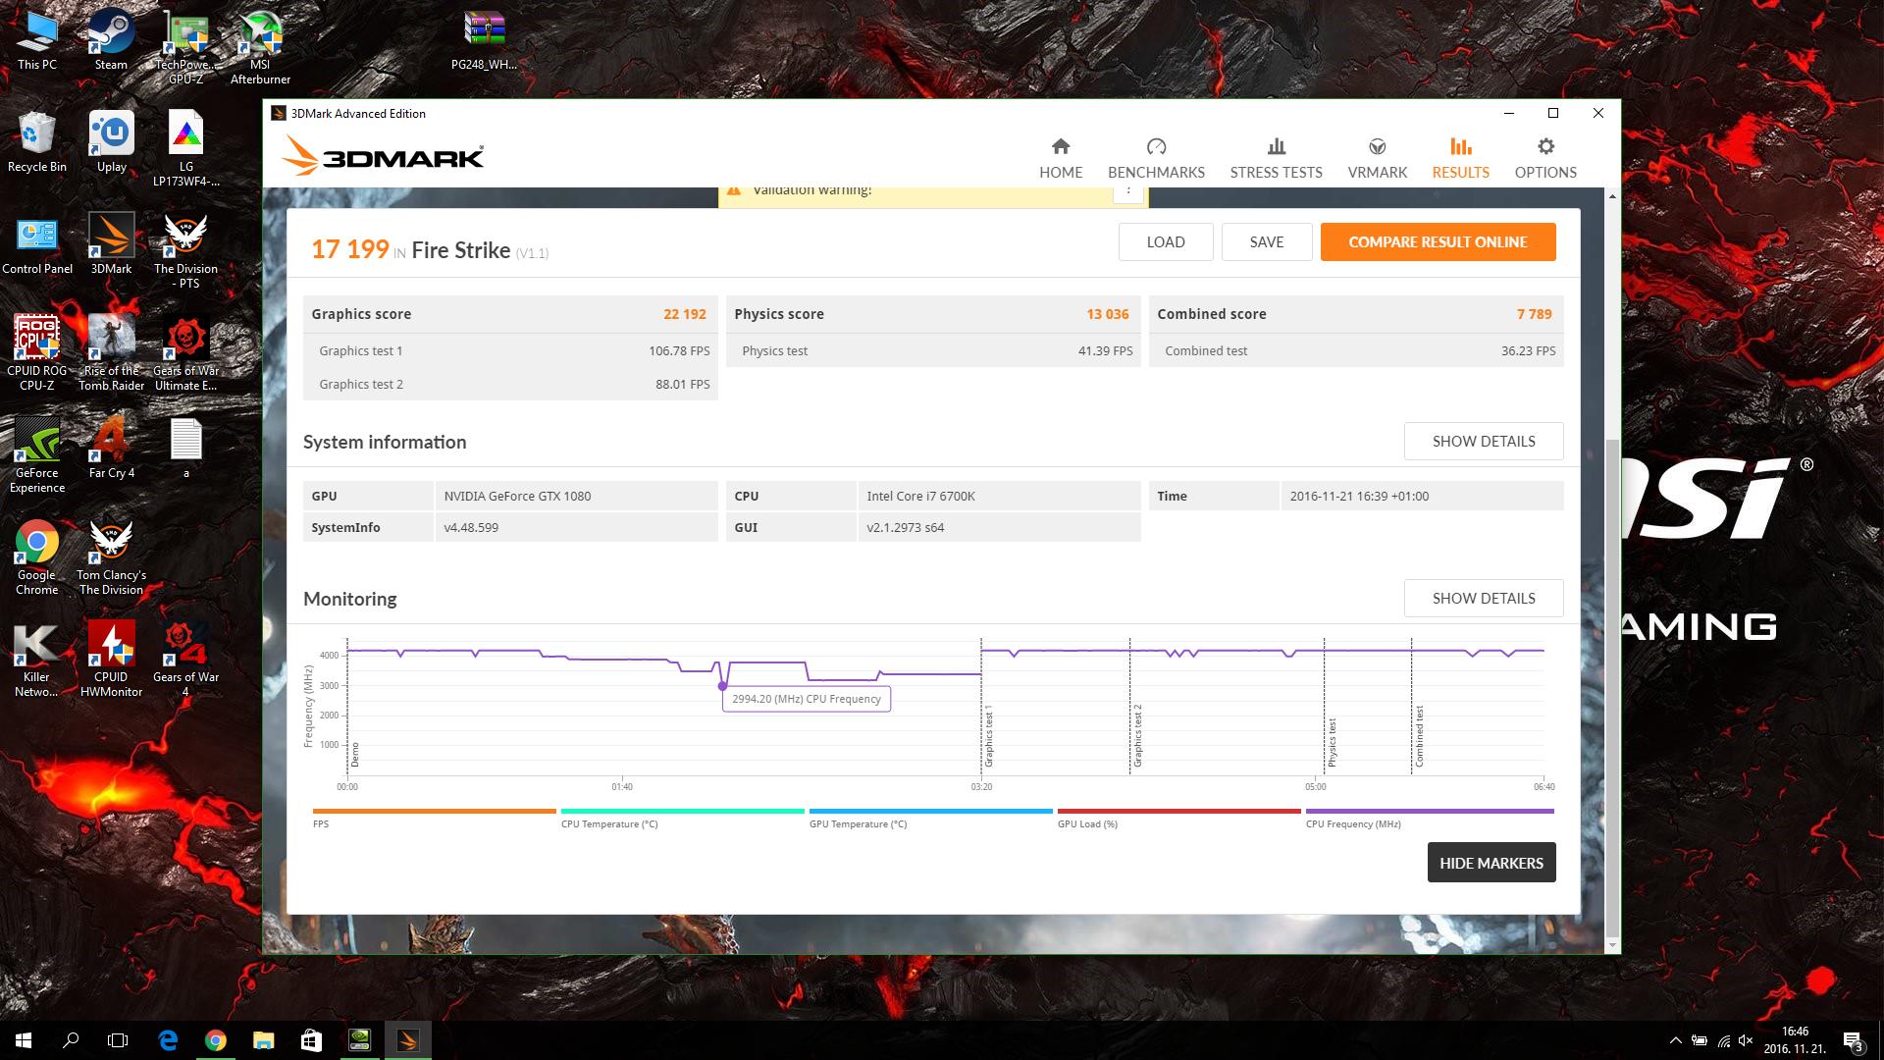Click the Combined score value 7 789
1884x1060 pixels.
click(1535, 314)
